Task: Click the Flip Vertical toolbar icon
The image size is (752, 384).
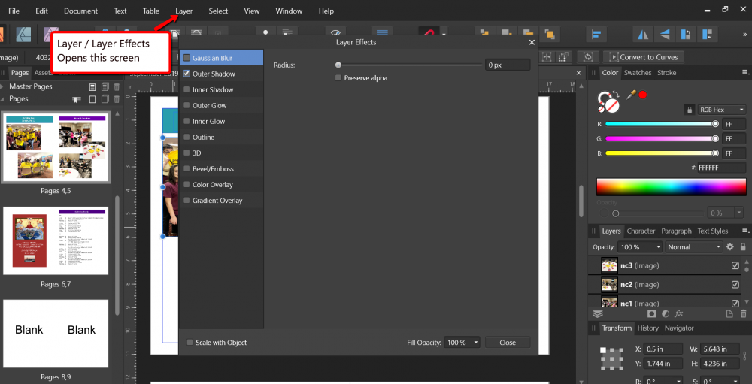Action: 665,34
